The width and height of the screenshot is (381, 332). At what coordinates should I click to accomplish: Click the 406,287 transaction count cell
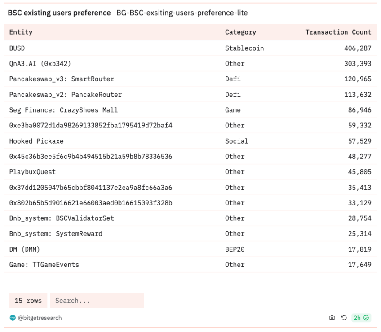coord(358,48)
